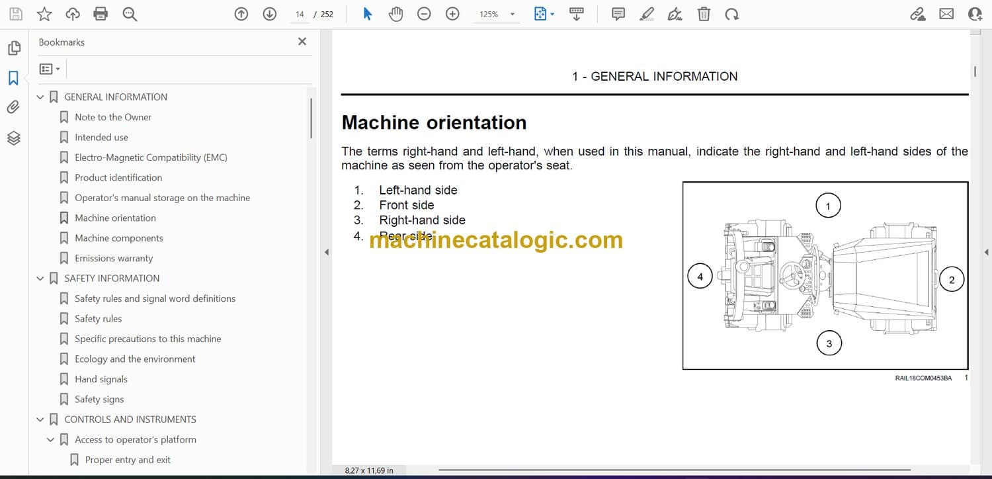Open the Attachments paperclip panel
Screen dimensions: 992x479
[13, 107]
